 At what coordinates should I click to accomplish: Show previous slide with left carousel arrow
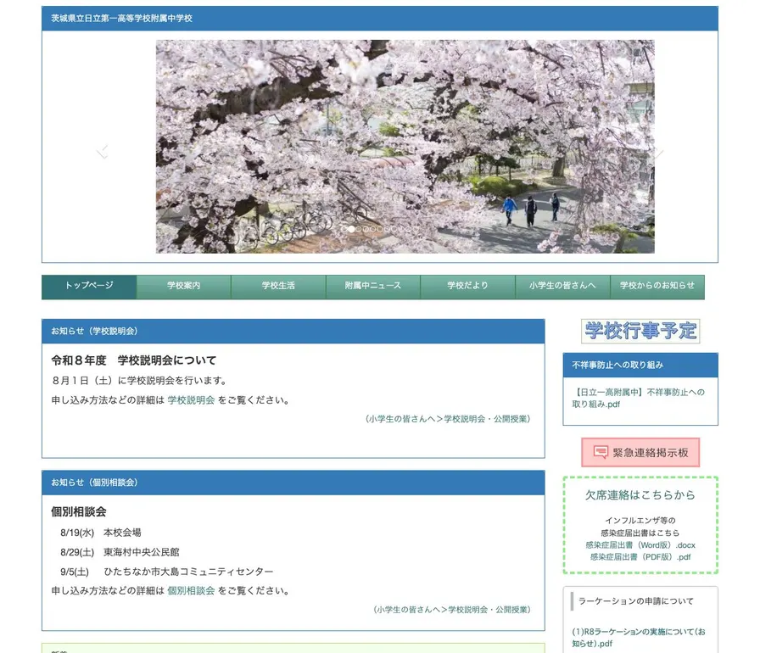(103, 152)
